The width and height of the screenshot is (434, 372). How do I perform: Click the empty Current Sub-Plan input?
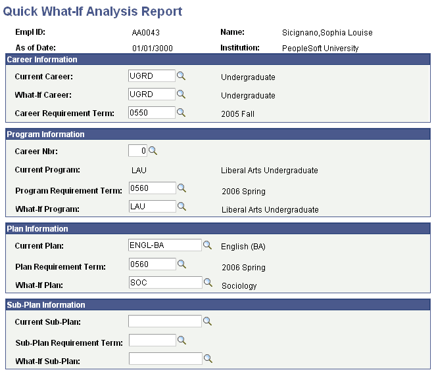[165, 321]
